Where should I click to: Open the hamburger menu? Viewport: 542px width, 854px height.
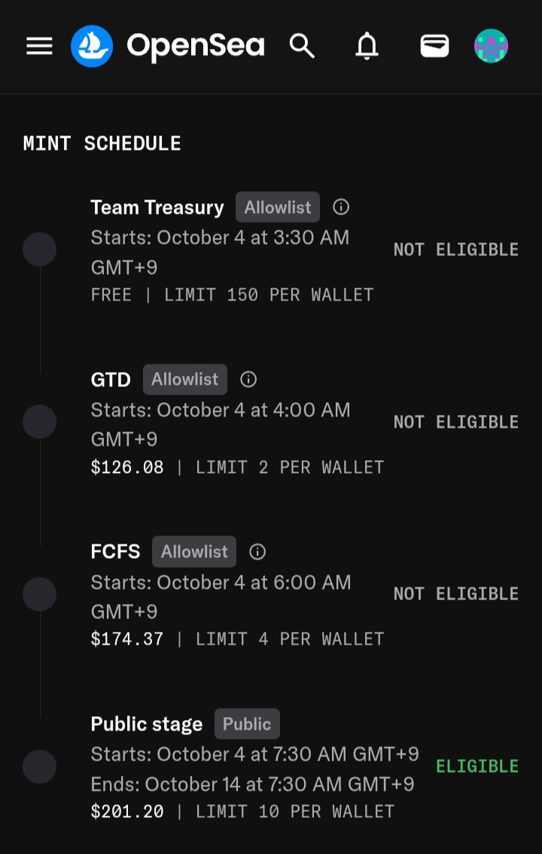pyautogui.click(x=40, y=46)
